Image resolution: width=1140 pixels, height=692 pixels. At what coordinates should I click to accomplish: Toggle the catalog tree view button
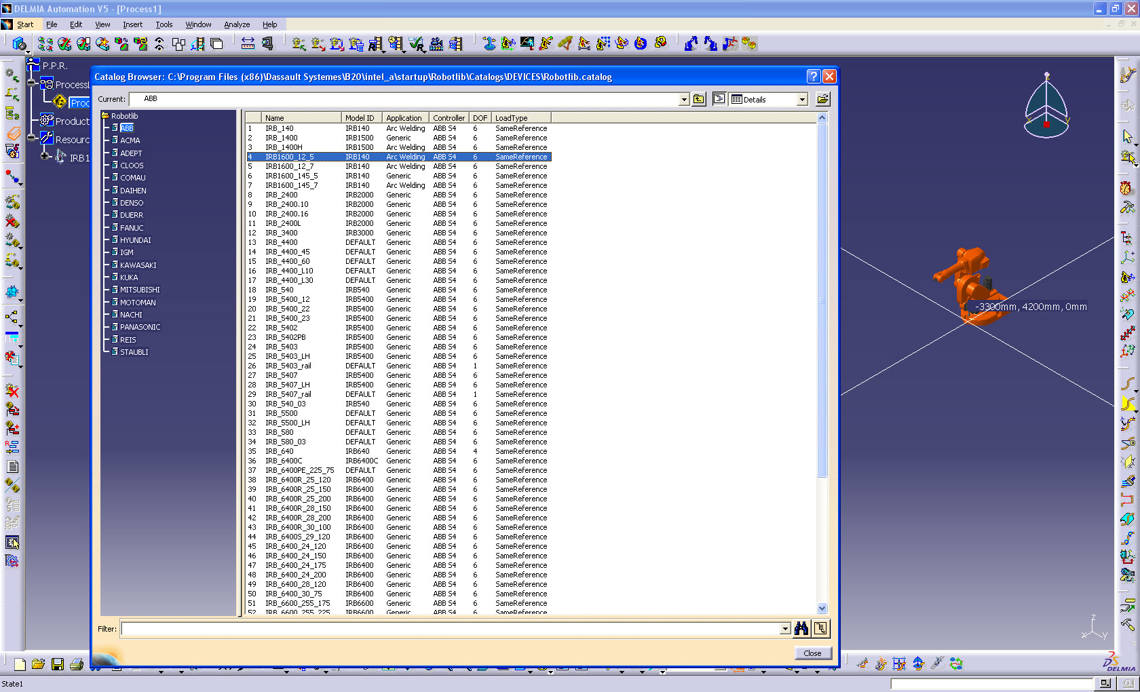tap(719, 99)
